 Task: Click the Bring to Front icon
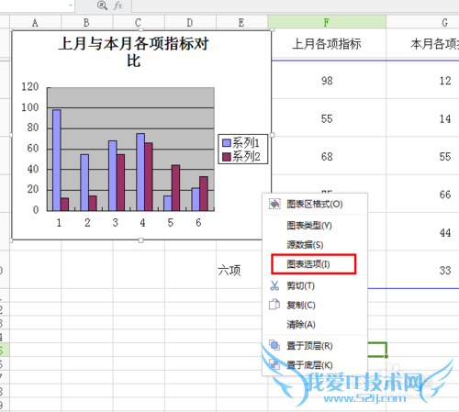pyautogui.click(x=274, y=345)
